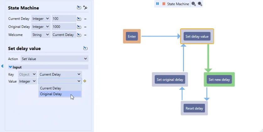This screenshot has width=263, height=132.
Task: Open the Value Integer type dropdown
Action: [x=27, y=81]
